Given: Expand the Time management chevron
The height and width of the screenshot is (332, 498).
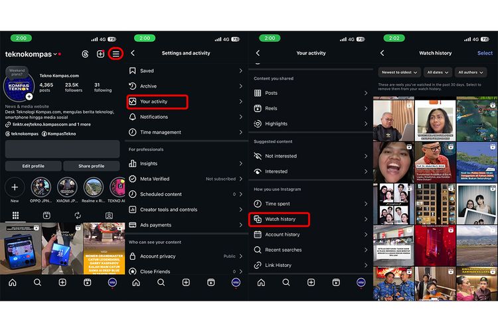Looking at the screenshot, I should 241,132.
